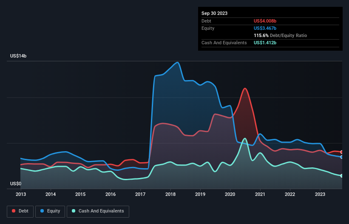Click the US$1.412b cash value

pyautogui.click(x=265, y=43)
